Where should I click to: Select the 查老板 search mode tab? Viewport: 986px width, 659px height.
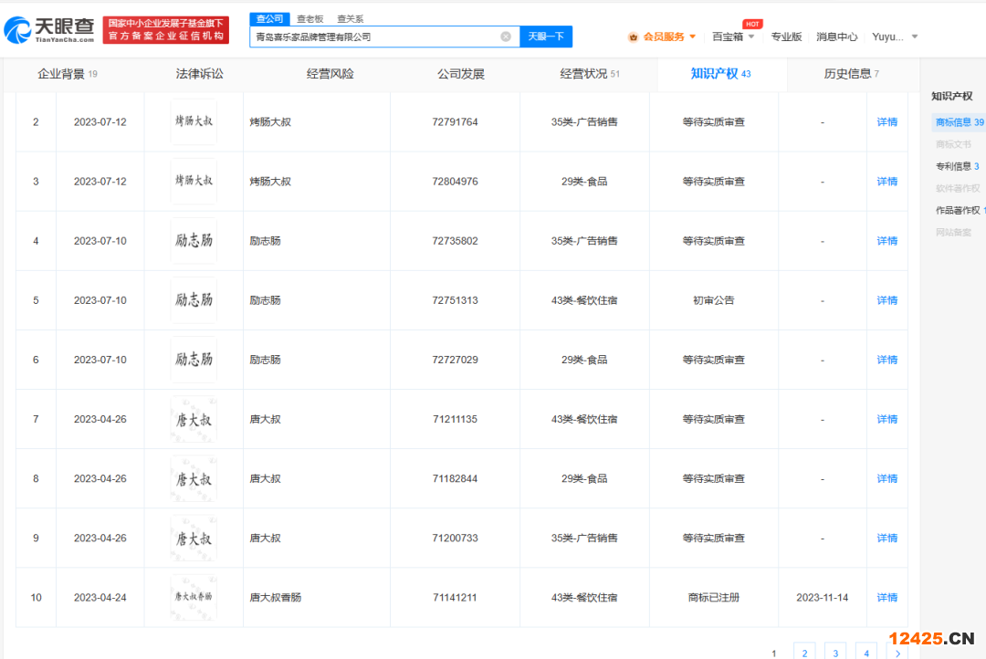point(309,19)
